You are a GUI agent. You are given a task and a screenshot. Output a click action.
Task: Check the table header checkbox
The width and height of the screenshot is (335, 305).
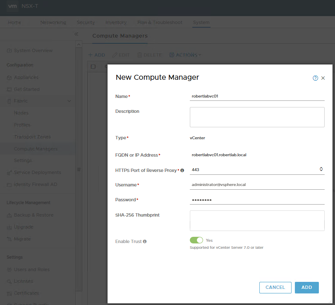point(93,66)
